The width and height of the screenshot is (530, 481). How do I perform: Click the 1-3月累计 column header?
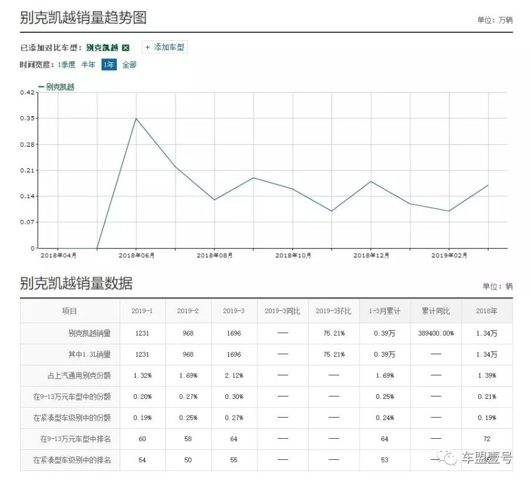point(384,311)
